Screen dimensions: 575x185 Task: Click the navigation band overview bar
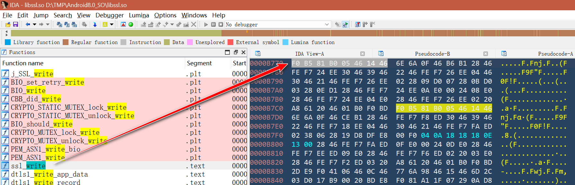click(x=293, y=33)
